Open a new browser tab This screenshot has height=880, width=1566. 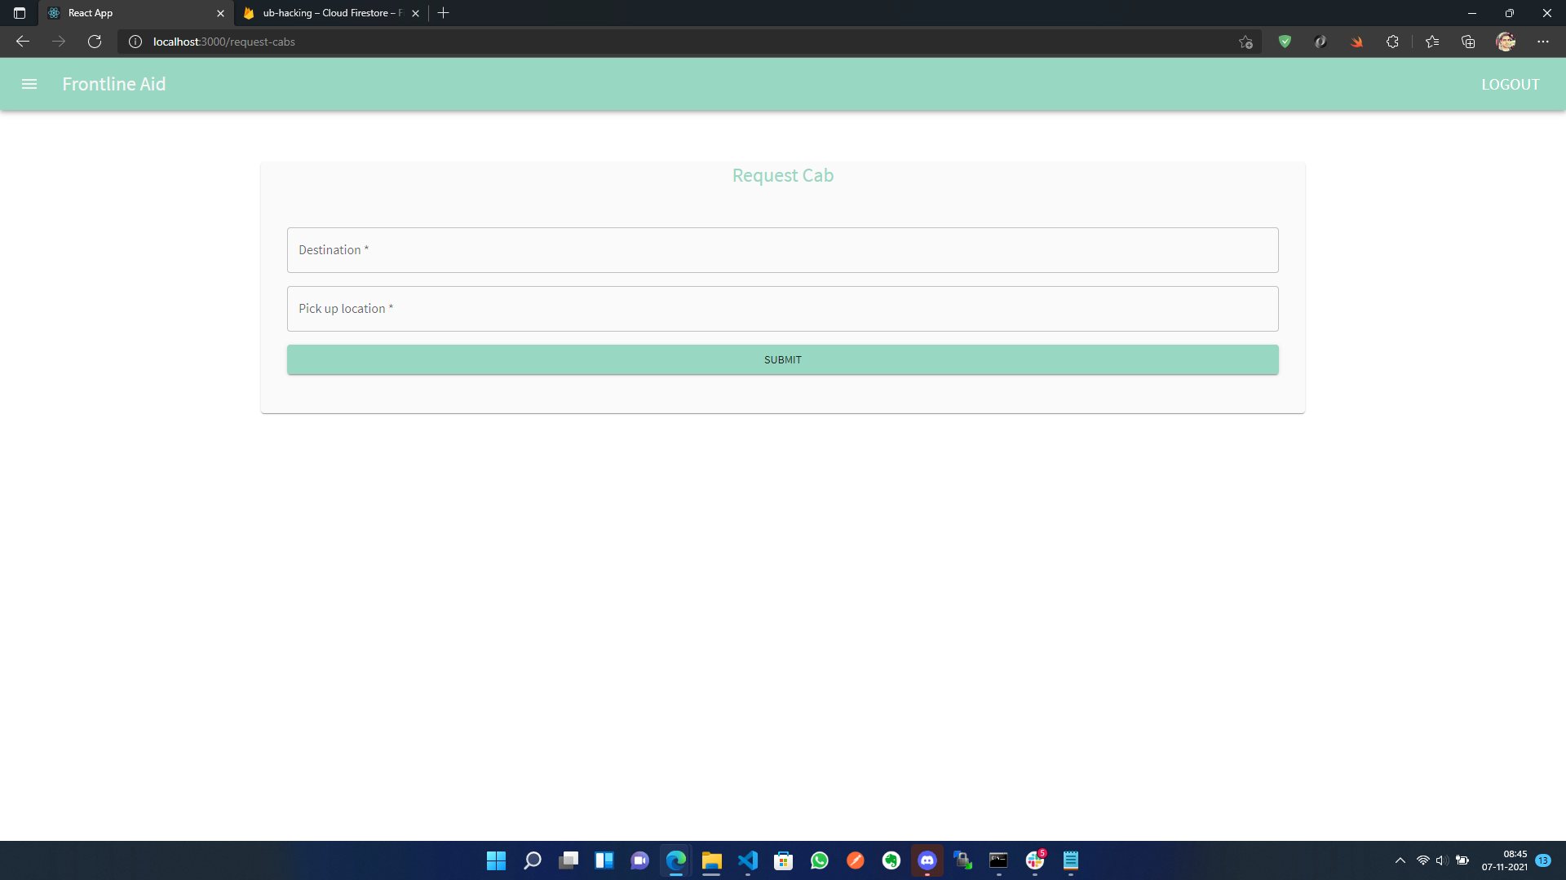tap(444, 13)
